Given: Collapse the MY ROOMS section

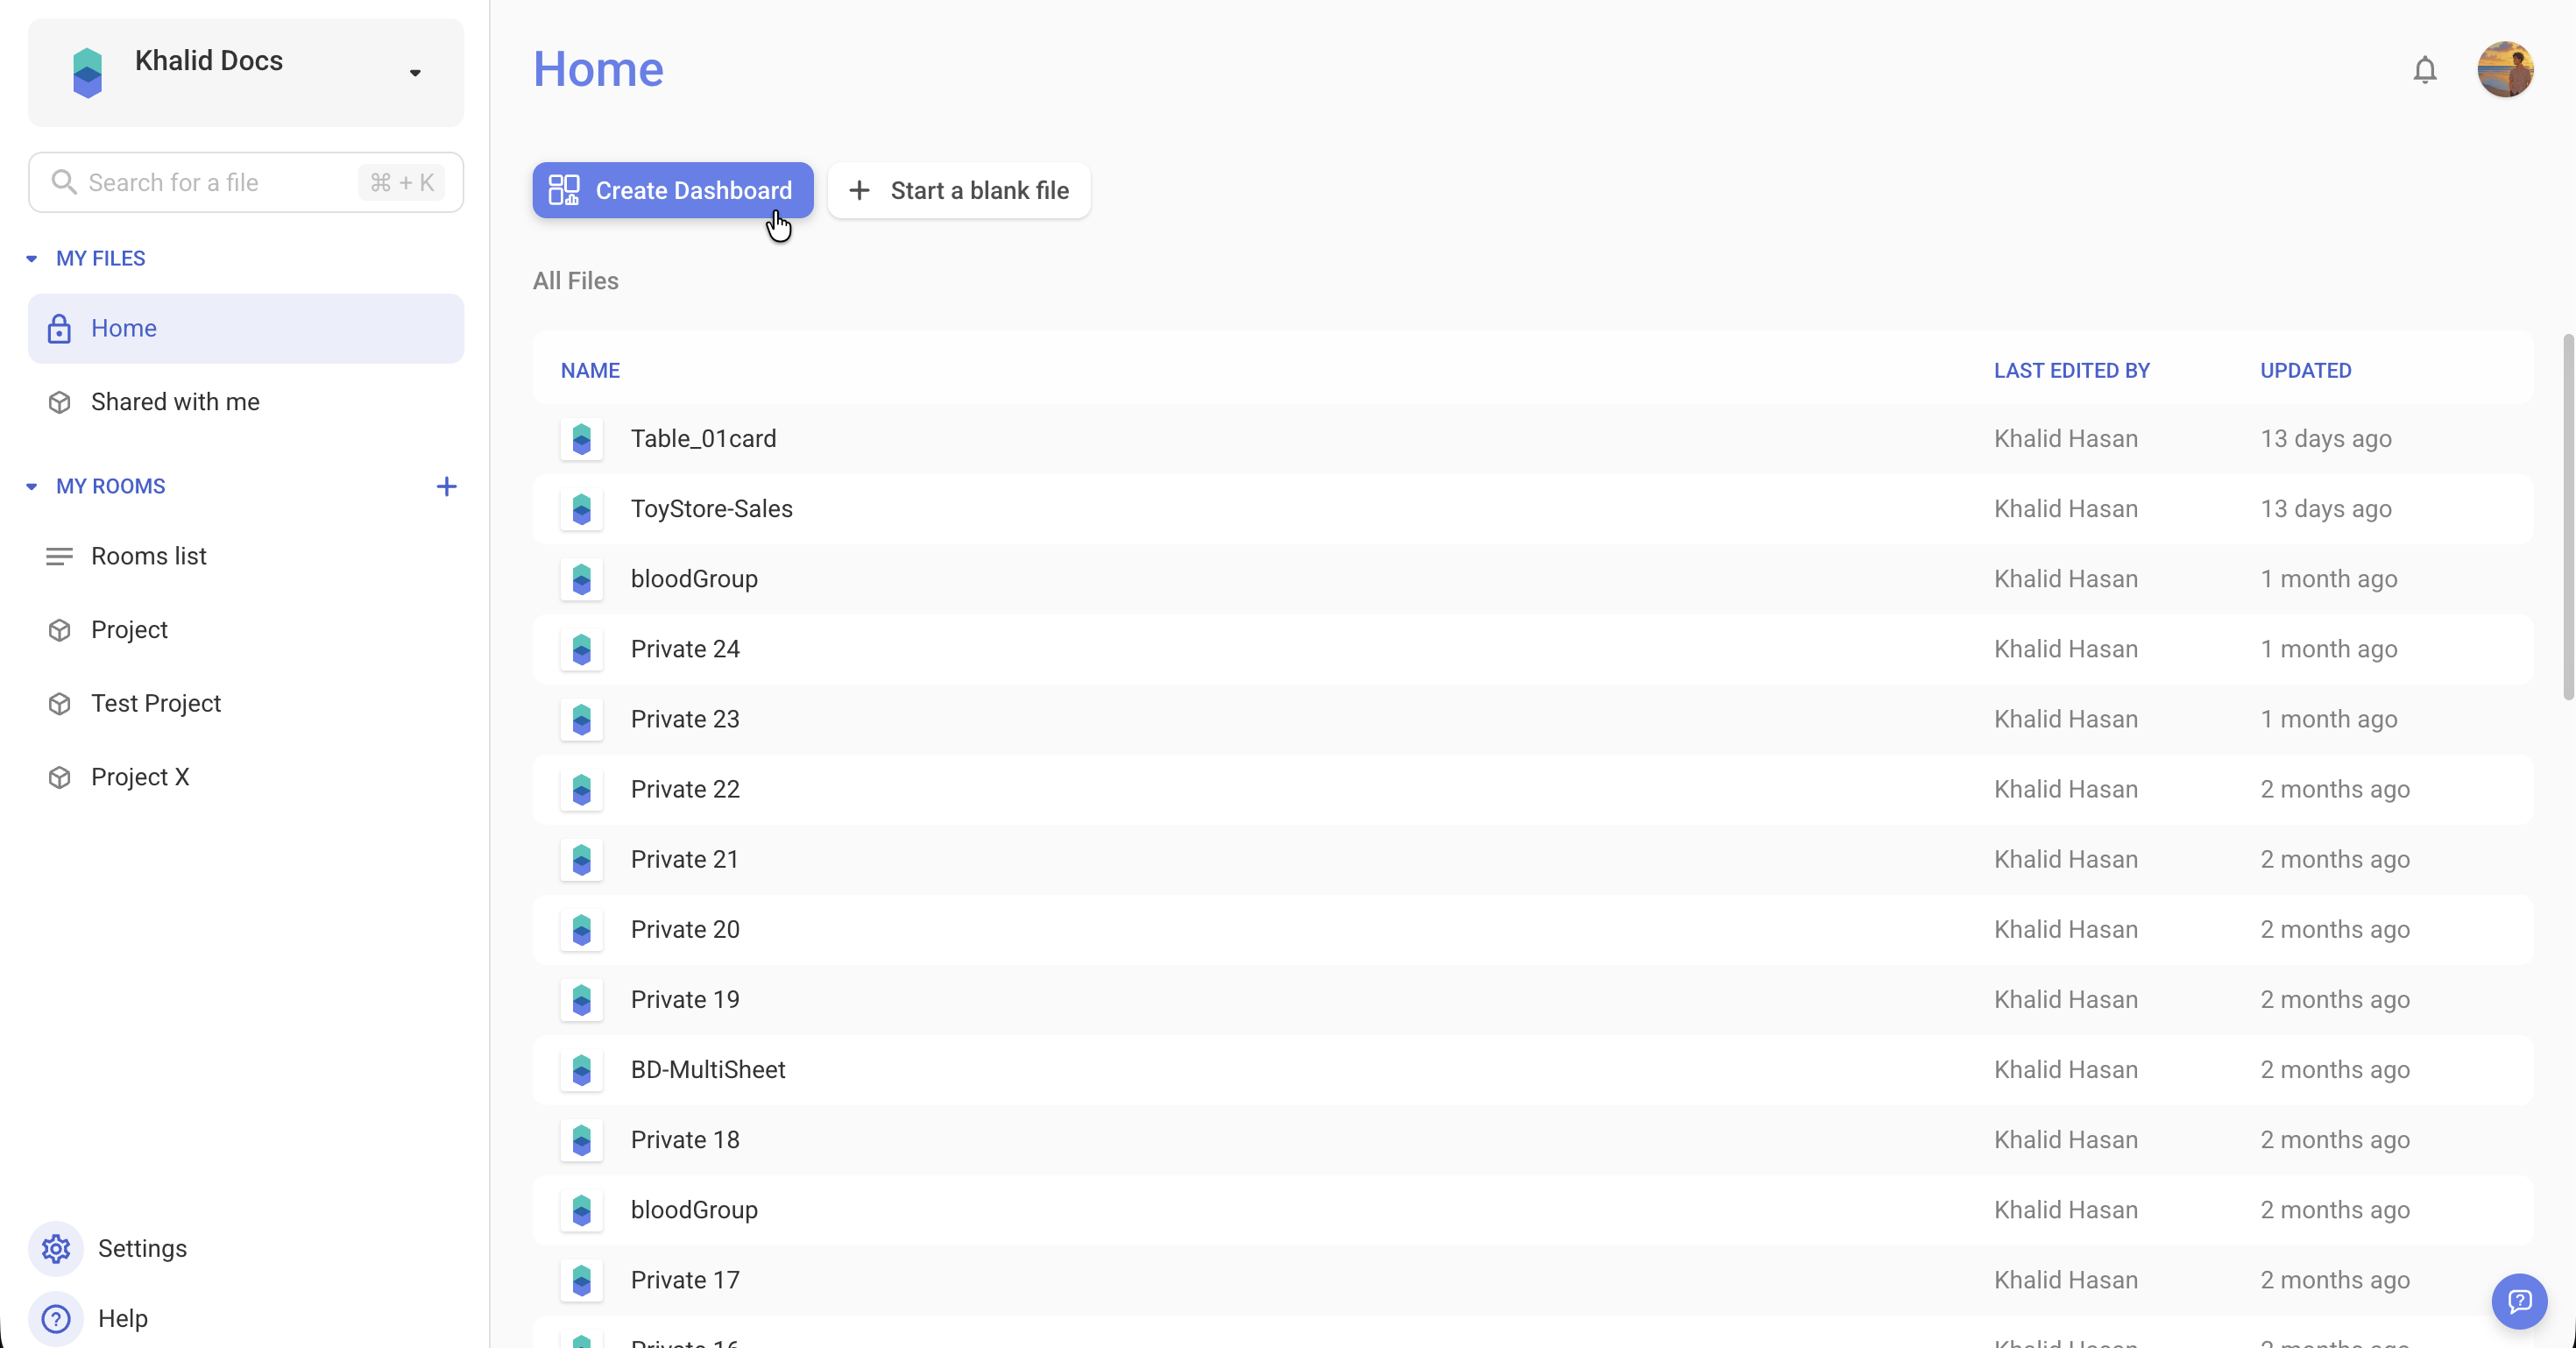Looking at the screenshot, I should pos(31,487).
